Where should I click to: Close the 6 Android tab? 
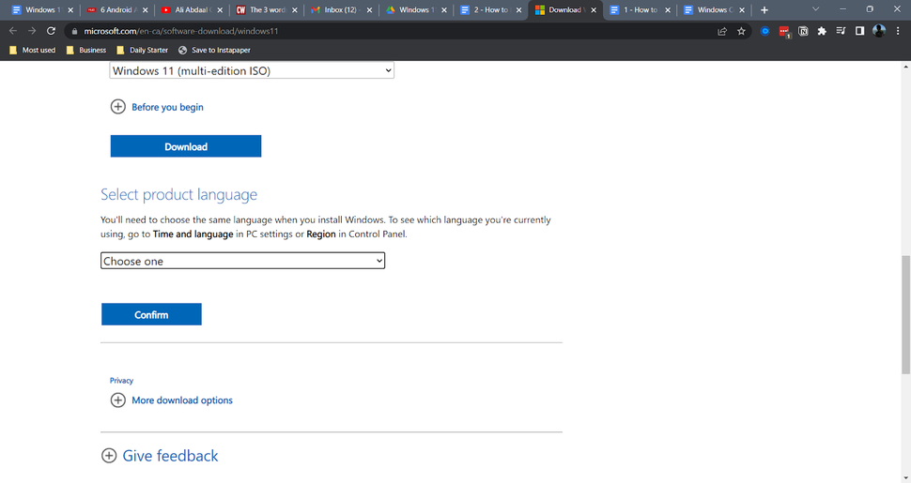coord(146,10)
